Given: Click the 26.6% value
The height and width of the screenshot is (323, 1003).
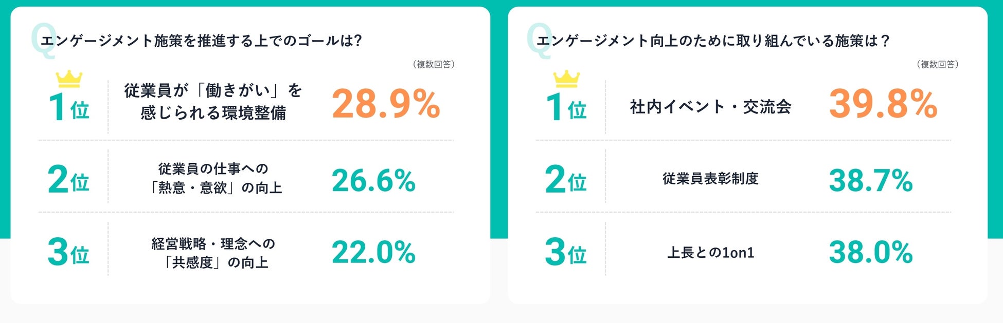Looking at the screenshot, I should [x=373, y=180].
